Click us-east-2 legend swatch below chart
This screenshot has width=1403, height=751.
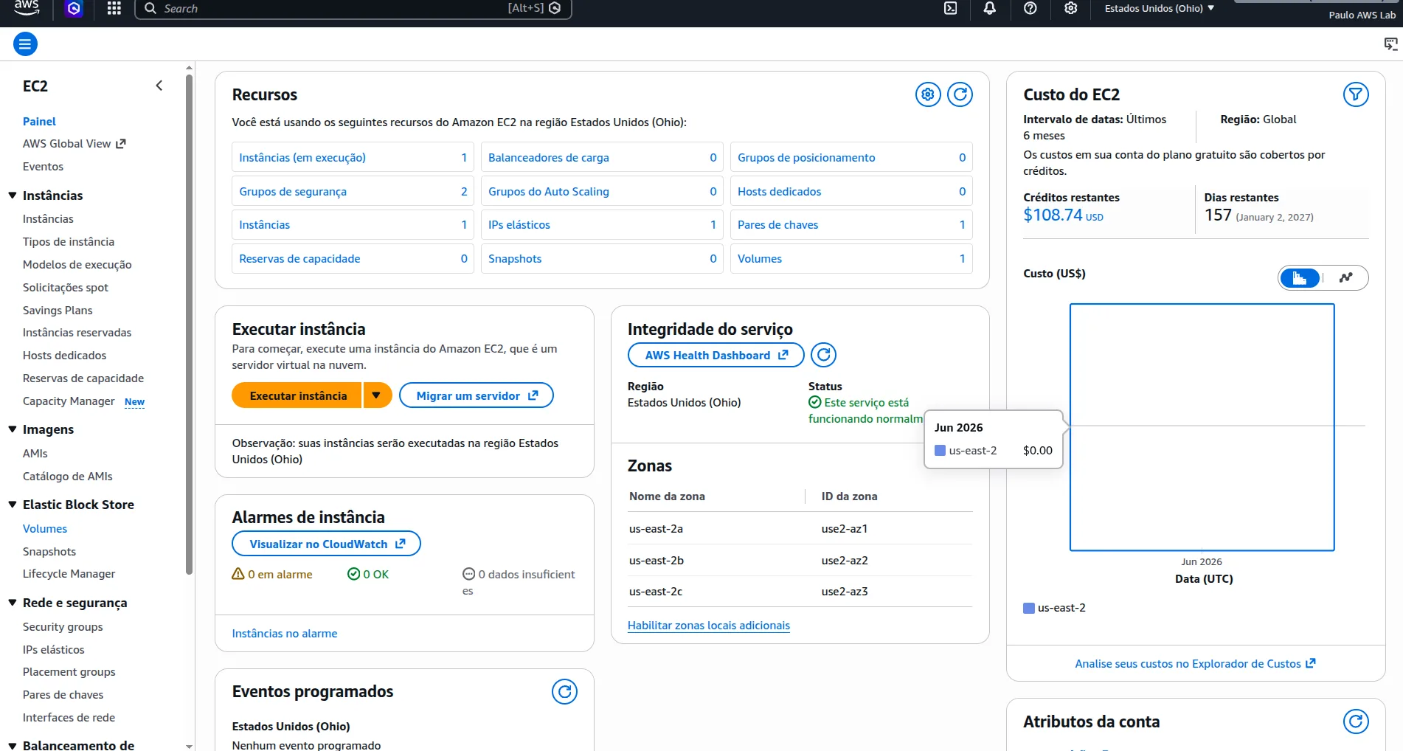point(1029,608)
